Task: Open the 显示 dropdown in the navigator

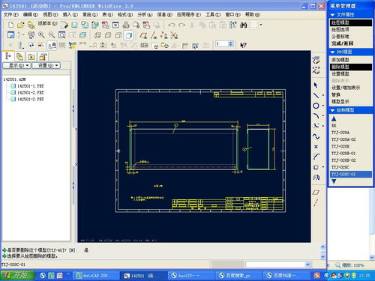Action: (16, 65)
